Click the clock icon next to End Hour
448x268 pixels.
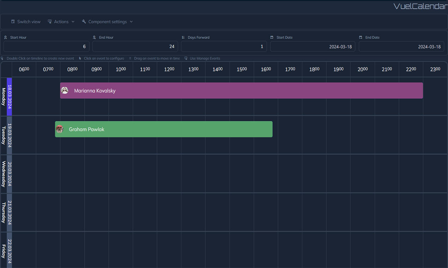[x=94, y=37]
